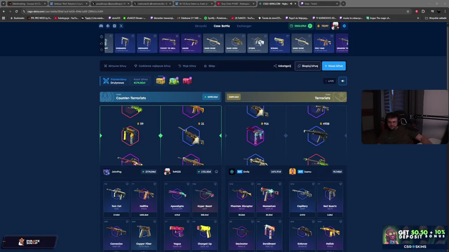Select the favorites star icon
This screenshot has height=252, width=449.
click(x=101, y=50)
